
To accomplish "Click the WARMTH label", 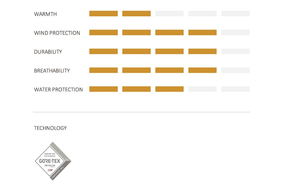I will (45, 14).
